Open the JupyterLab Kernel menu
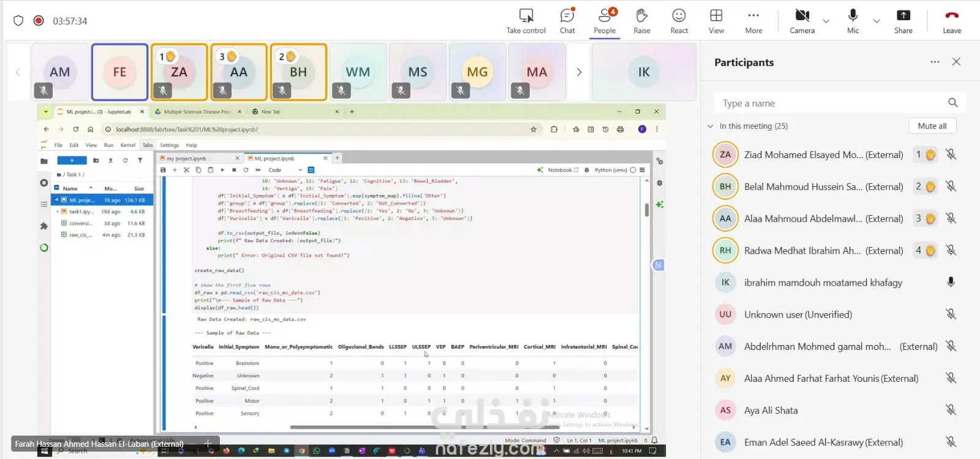This screenshot has height=459, width=980. point(128,145)
